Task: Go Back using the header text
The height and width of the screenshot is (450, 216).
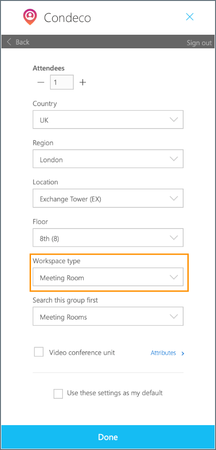Action: [23, 42]
